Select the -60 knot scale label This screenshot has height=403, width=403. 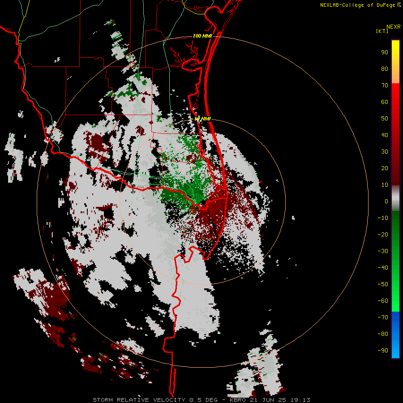[383, 301]
